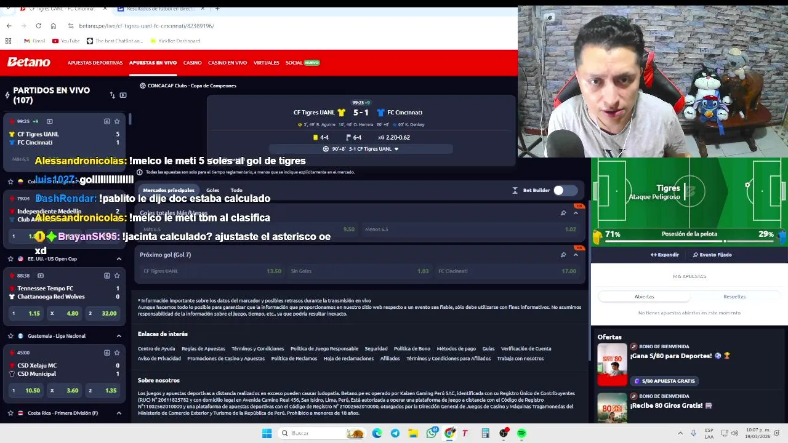Pin the Próximo gol market
This screenshot has height=443, width=788.
click(563, 255)
